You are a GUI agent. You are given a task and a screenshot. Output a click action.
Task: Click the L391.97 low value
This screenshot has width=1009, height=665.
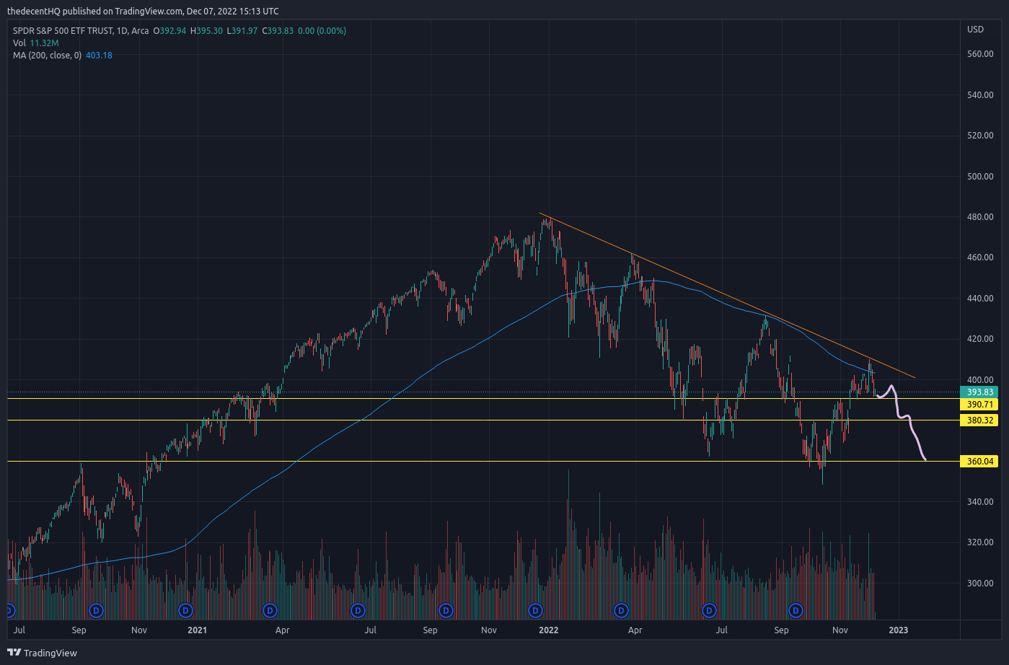[x=242, y=31]
